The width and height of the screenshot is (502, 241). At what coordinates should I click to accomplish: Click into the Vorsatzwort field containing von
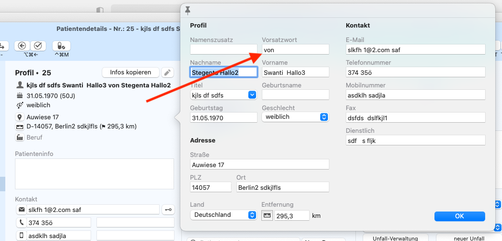pyautogui.click(x=295, y=50)
